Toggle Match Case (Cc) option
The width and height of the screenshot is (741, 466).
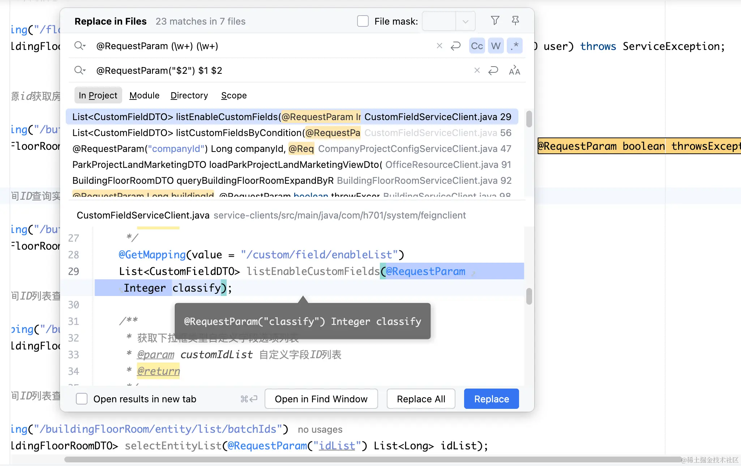point(477,46)
